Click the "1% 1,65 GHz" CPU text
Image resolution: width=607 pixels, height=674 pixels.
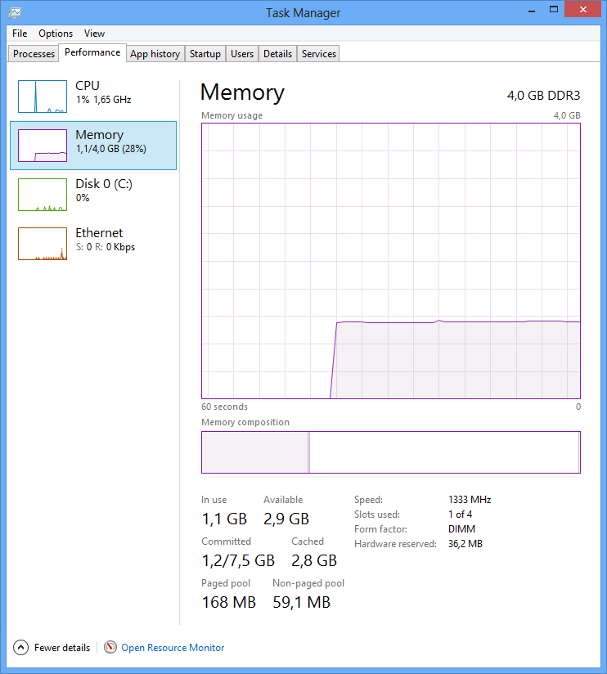click(x=103, y=100)
